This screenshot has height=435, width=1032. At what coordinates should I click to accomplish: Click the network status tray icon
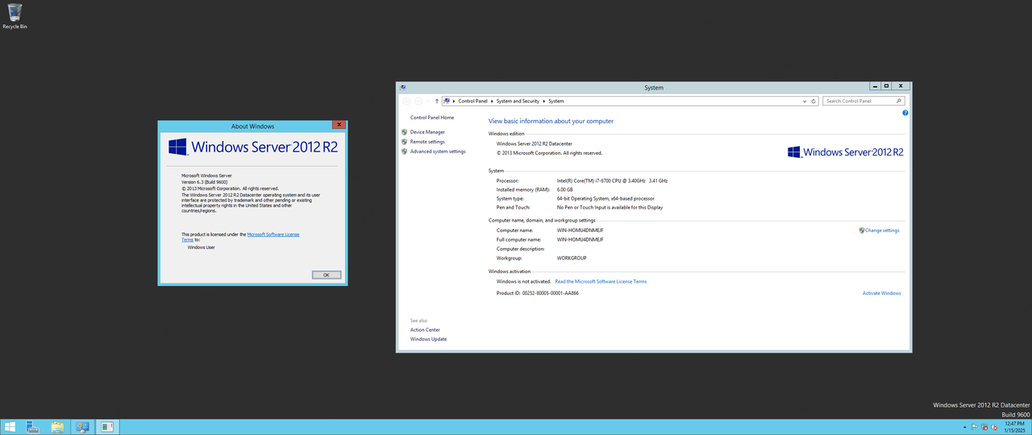pyautogui.click(x=985, y=427)
